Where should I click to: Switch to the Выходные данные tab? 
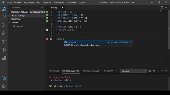pyautogui.click(x=71, y=71)
